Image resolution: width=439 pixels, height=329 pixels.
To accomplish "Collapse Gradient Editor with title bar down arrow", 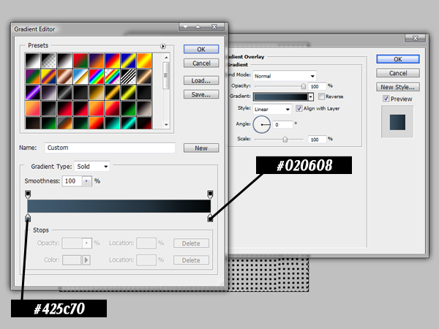I will click(x=185, y=26).
